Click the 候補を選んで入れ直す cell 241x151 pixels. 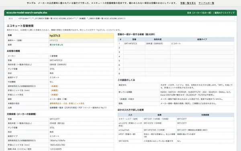pos(205,136)
